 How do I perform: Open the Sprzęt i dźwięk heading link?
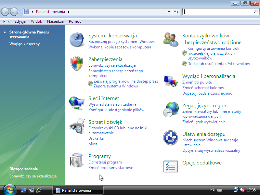pos(105,122)
